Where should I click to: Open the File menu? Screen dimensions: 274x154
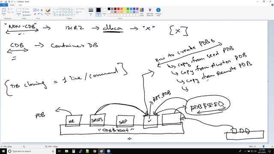(4, 5)
